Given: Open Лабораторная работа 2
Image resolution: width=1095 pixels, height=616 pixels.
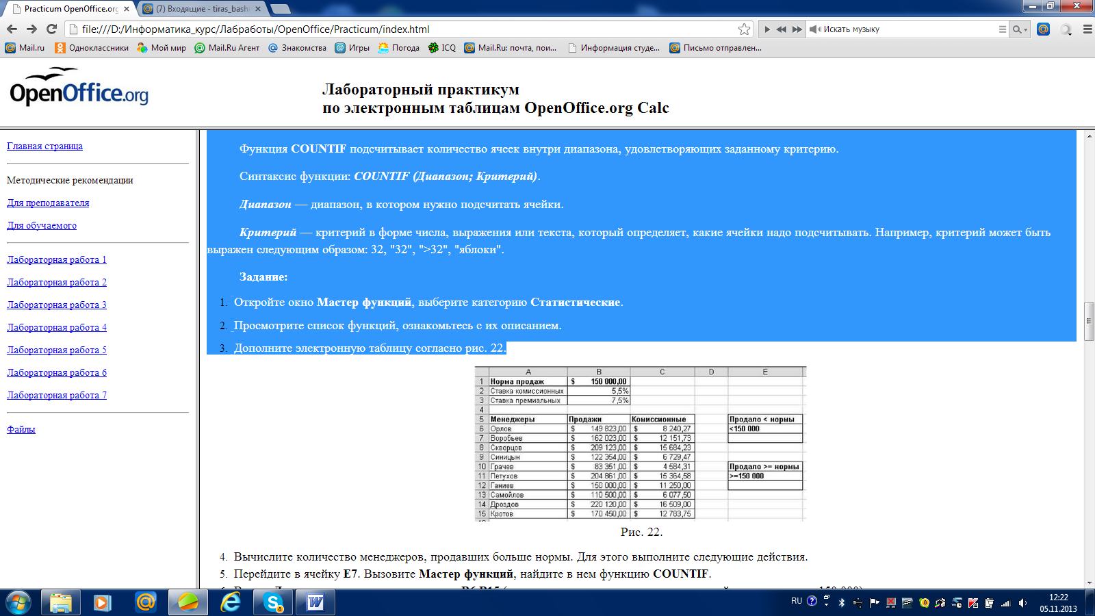Looking at the screenshot, I should point(57,282).
